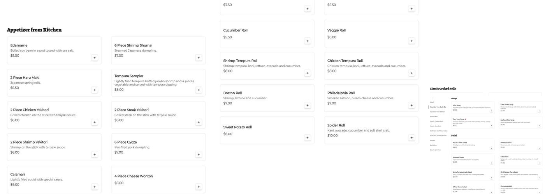Viewport: 545px width, 194px height.
Task: Add 2 Piece Chicken Yakitori to cart
Action: point(95,122)
